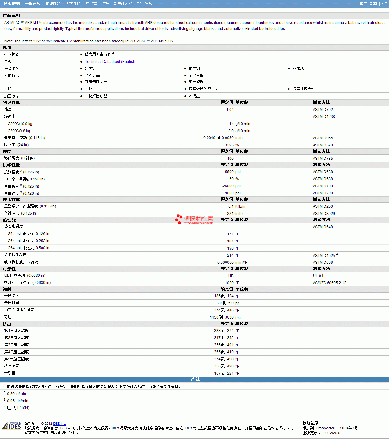Select the UL 94 test method
This screenshot has width=389, height=439.
(x=318, y=276)
